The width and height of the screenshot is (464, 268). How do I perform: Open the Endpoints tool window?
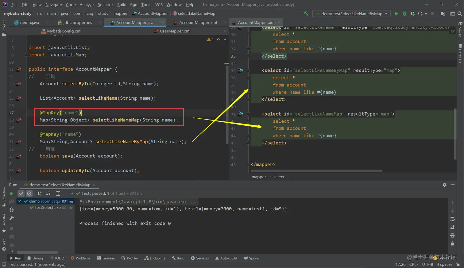tap(155, 258)
